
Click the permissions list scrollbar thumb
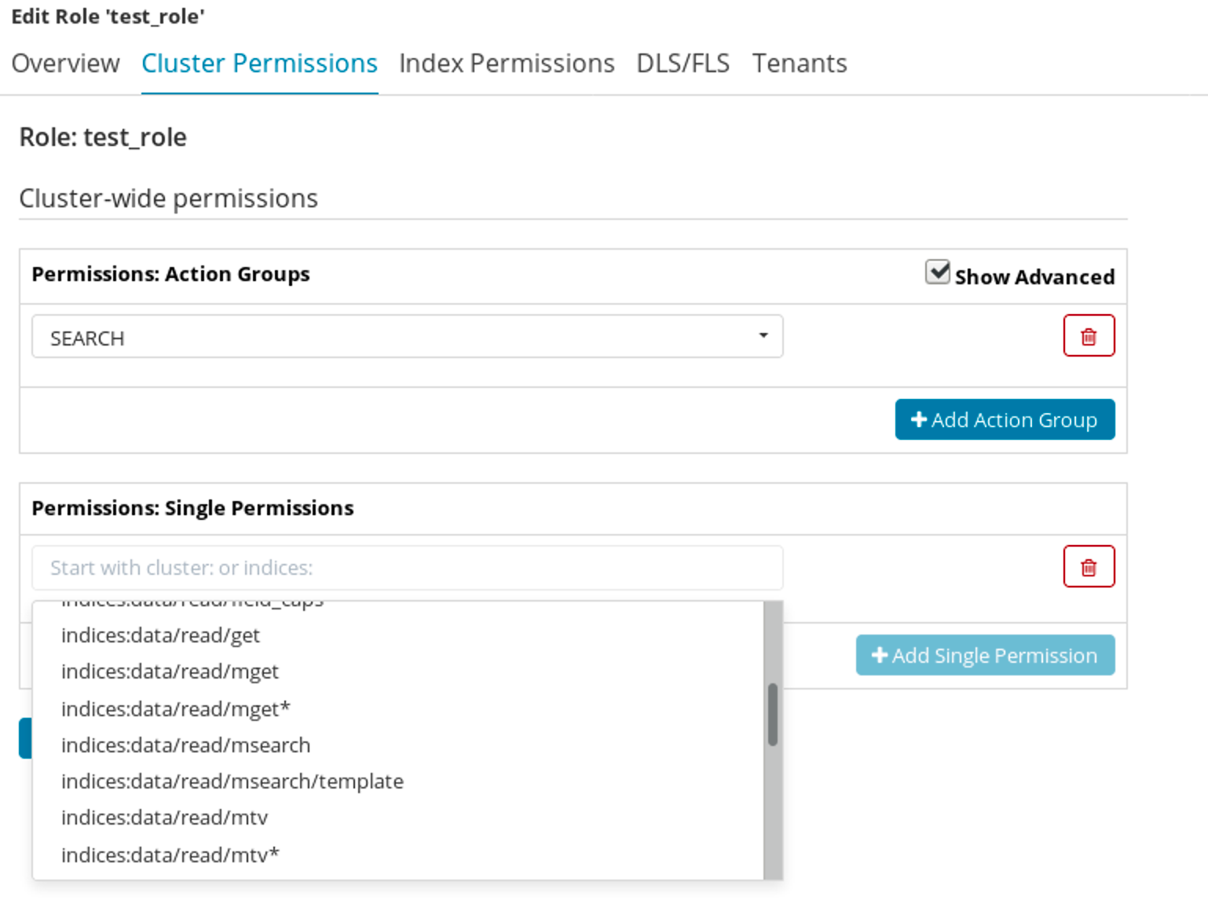tap(773, 714)
